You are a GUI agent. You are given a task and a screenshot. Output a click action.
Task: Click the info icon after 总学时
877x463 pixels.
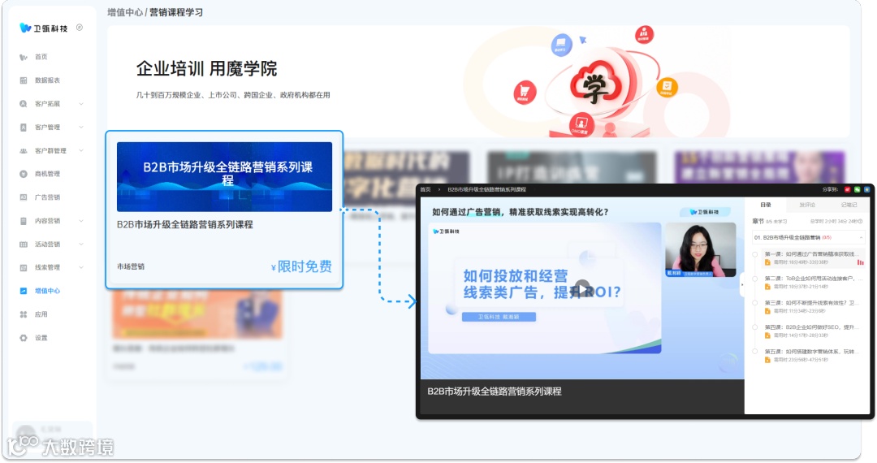[860, 222]
